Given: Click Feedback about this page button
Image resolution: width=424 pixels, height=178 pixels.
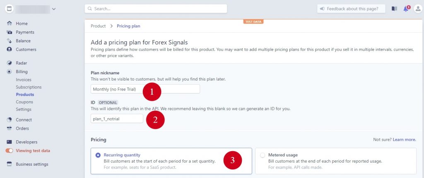Looking at the screenshot, I should pyautogui.click(x=351, y=9).
